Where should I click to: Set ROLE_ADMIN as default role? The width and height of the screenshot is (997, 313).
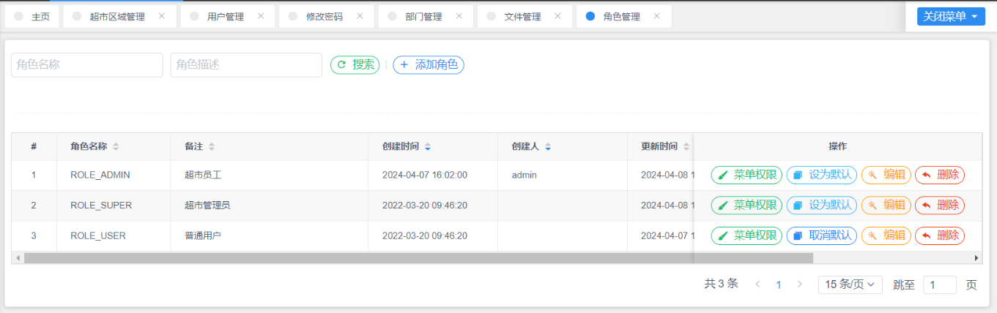tap(822, 175)
